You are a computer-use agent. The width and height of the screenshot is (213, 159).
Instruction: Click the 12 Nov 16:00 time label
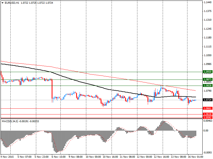pyautogui.click(x=162, y=157)
